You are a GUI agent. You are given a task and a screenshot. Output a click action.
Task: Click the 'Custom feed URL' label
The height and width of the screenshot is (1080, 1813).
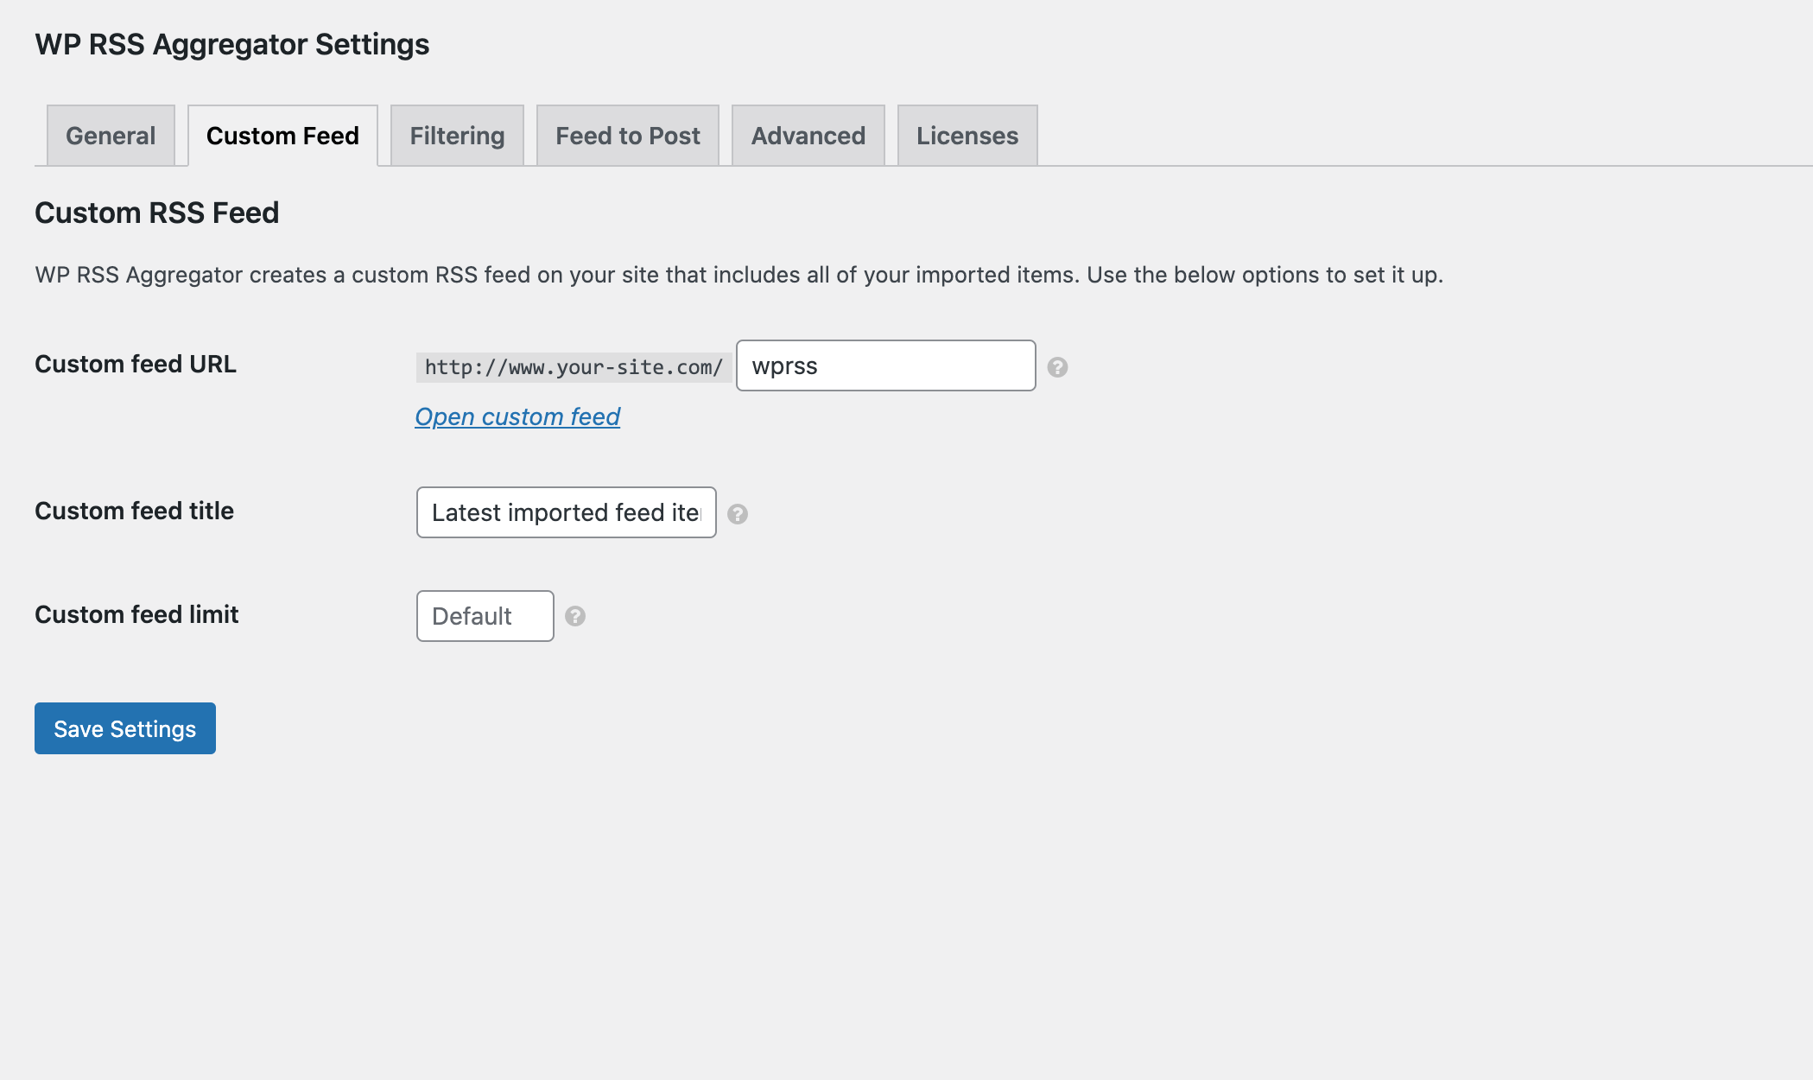pyautogui.click(x=136, y=364)
